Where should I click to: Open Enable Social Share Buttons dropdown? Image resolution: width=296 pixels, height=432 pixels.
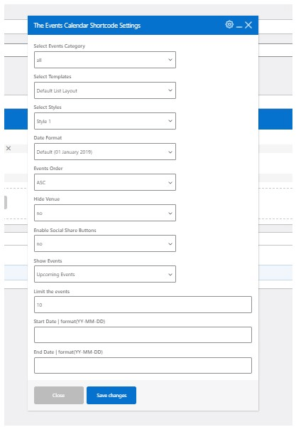click(x=105, y=243)
